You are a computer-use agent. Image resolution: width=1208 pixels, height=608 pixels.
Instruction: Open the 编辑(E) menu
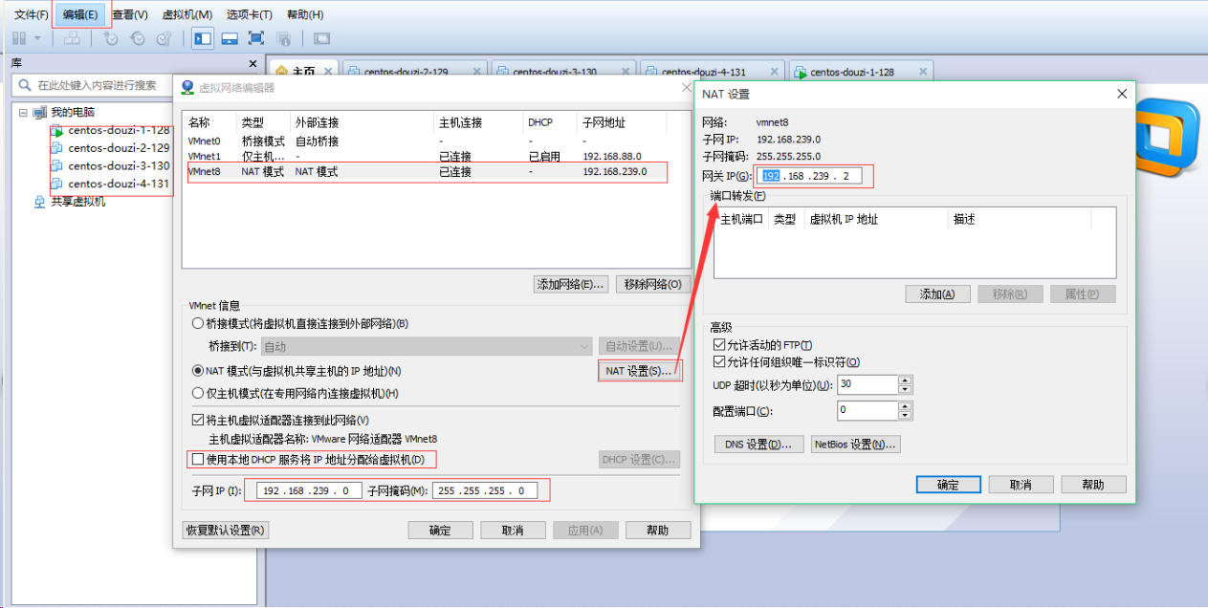[80, 14]
